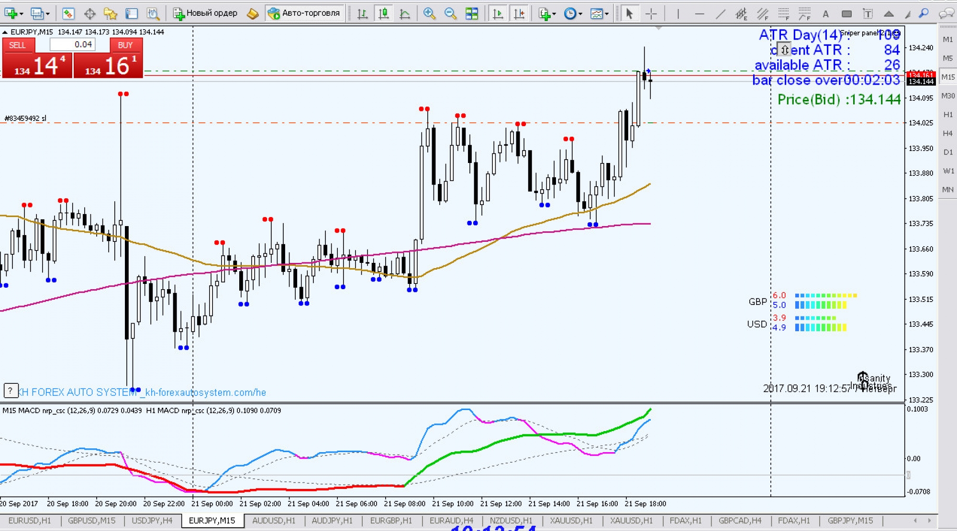
Task: Select the Fibonacci retracement tool
Action: click(784, 14)
